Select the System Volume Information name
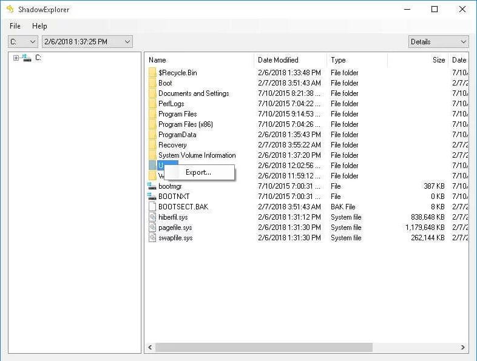477x361 pixels. tap(197, 155)
